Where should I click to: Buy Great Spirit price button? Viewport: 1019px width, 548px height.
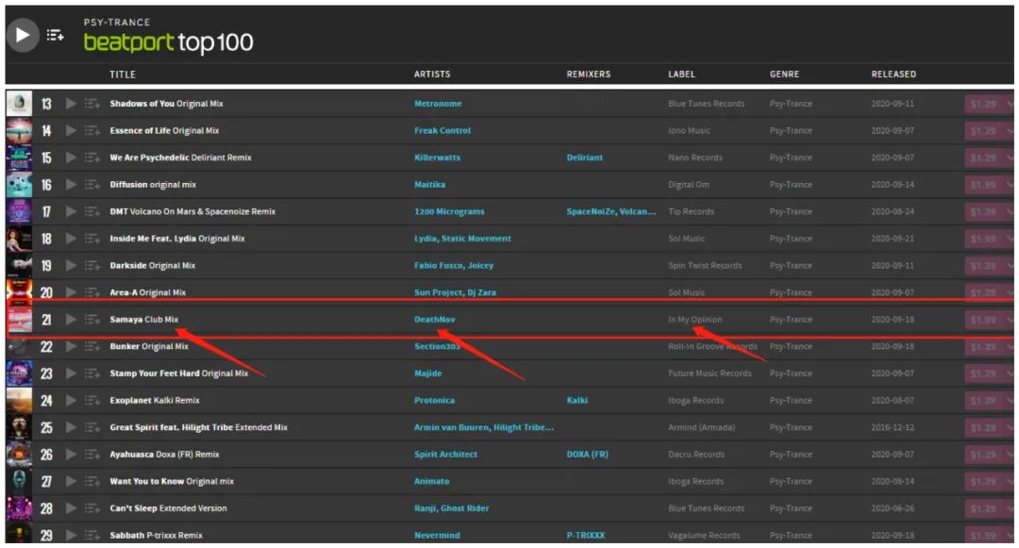[983, 427]
